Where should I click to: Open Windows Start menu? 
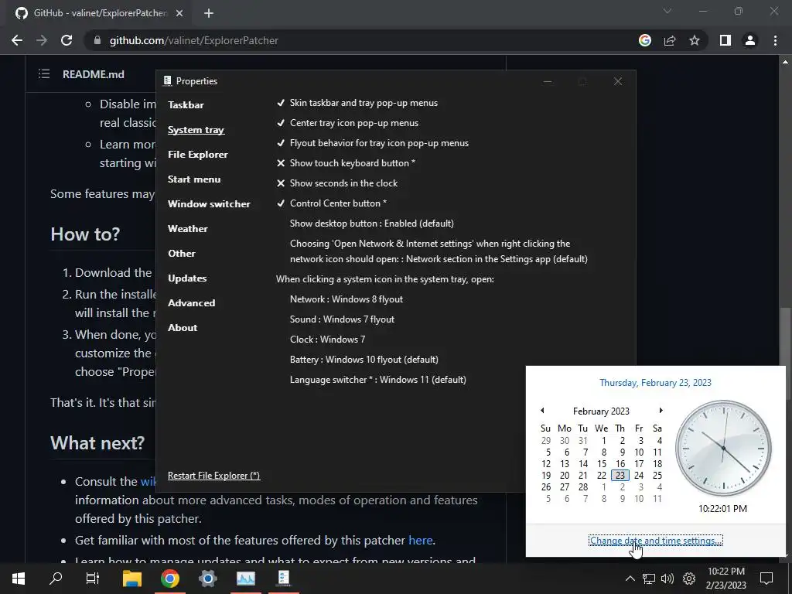tap(19, 579)
